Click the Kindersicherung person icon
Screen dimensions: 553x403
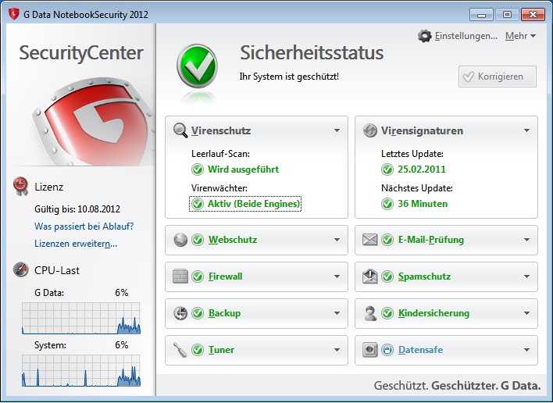tap(370, 313)
